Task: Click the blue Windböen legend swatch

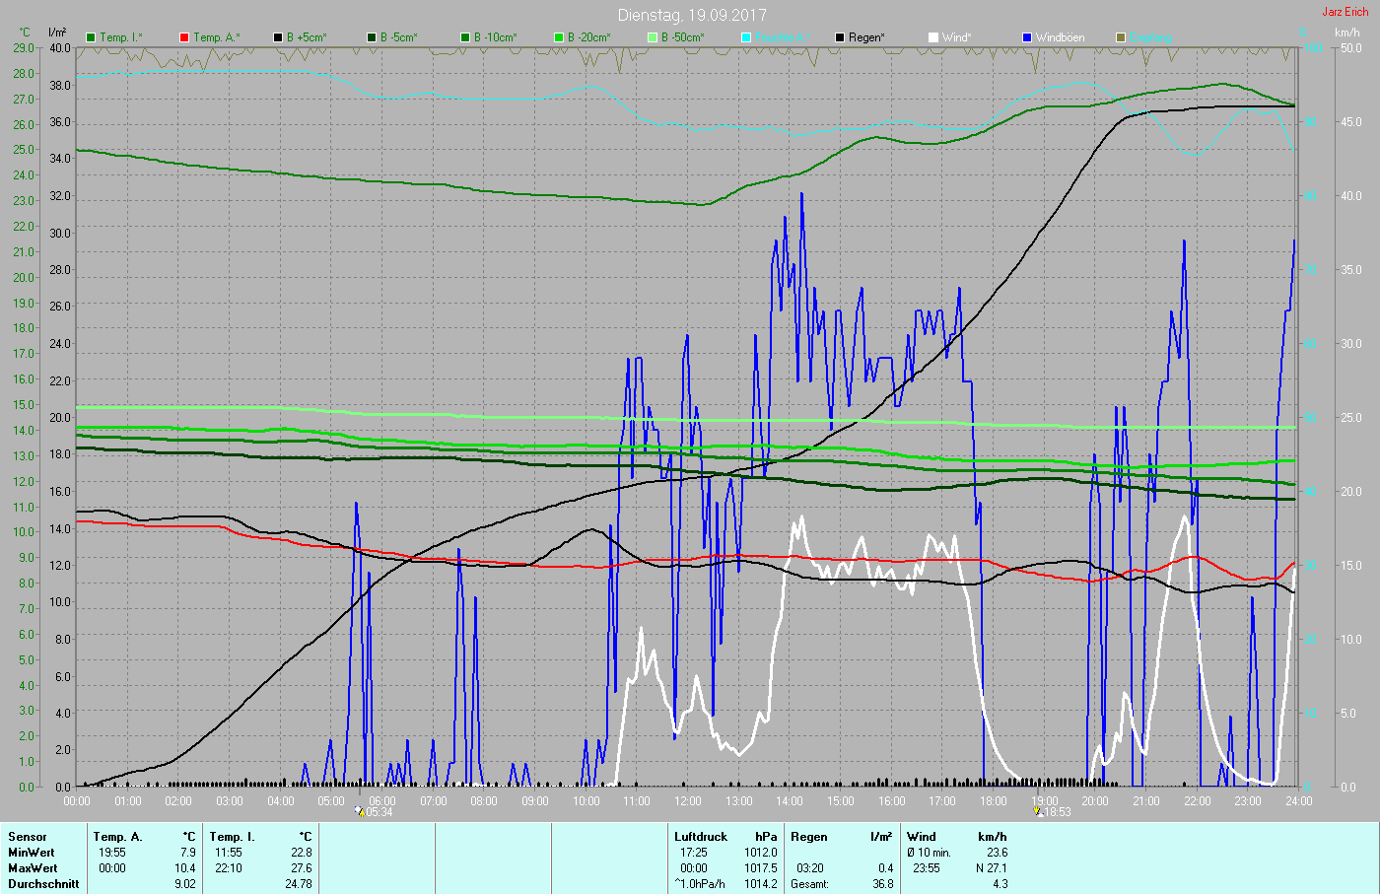Action: tap(1027, 37)
